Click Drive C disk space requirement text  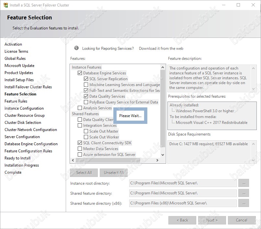click(209, 144)
